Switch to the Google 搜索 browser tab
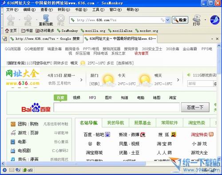 pyautogui.click(x=46, y=39)
